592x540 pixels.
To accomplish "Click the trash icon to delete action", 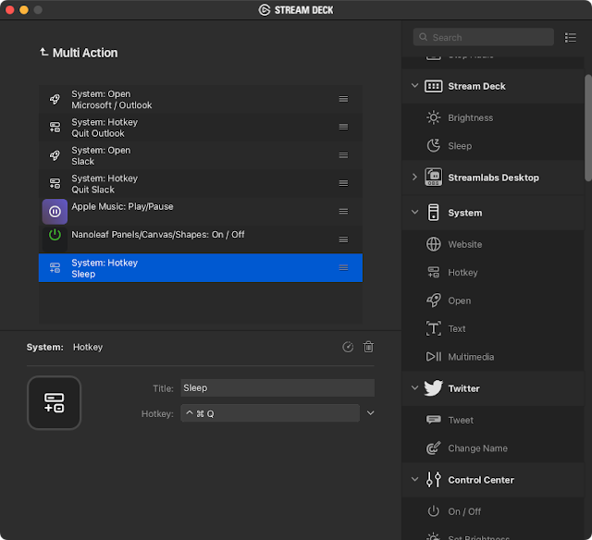I will click(369, 347).
